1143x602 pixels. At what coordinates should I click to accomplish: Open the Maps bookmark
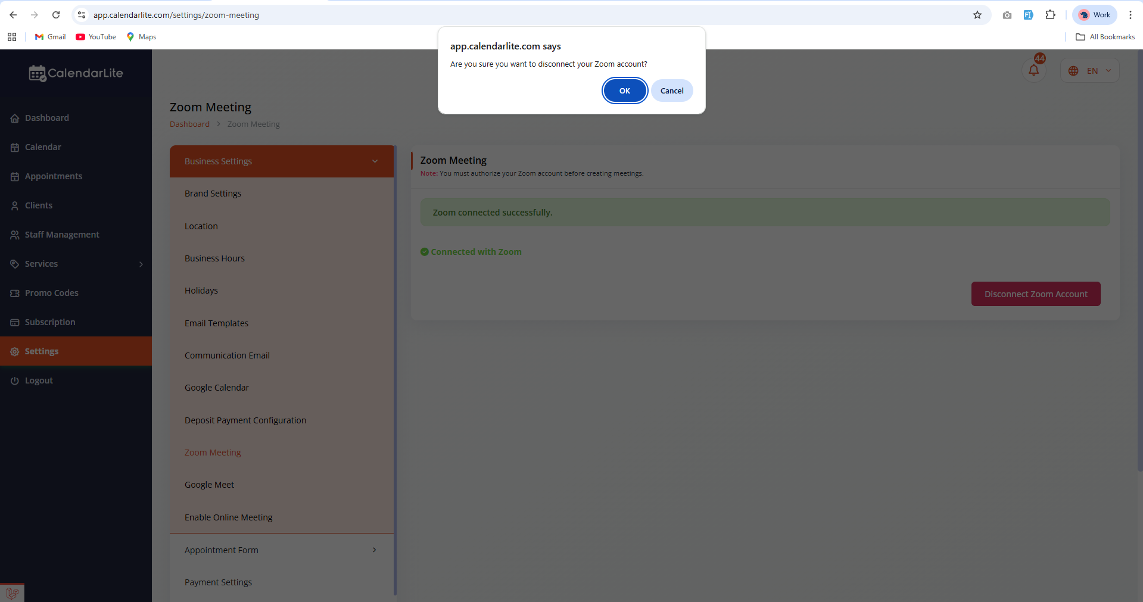coord(141,37)
